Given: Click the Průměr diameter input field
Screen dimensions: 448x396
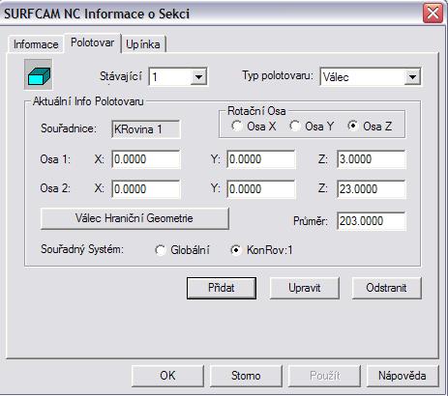Looking at the screenshot, I should click(x=372, y=221).
